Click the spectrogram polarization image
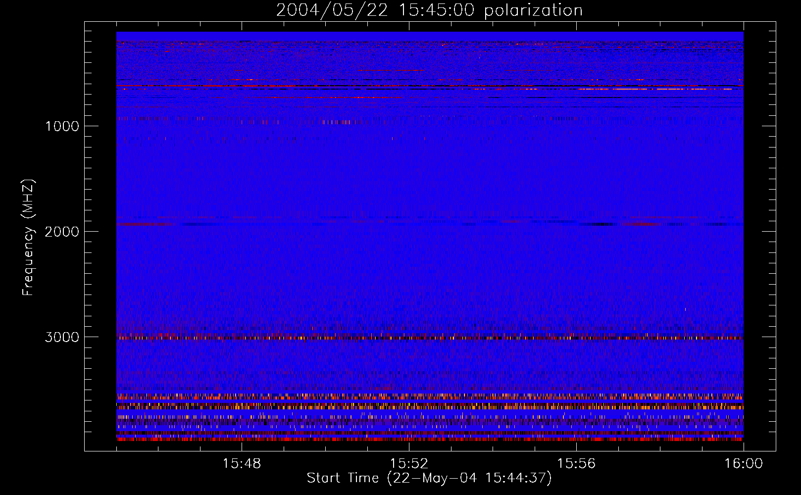 (x=430, y=236)
